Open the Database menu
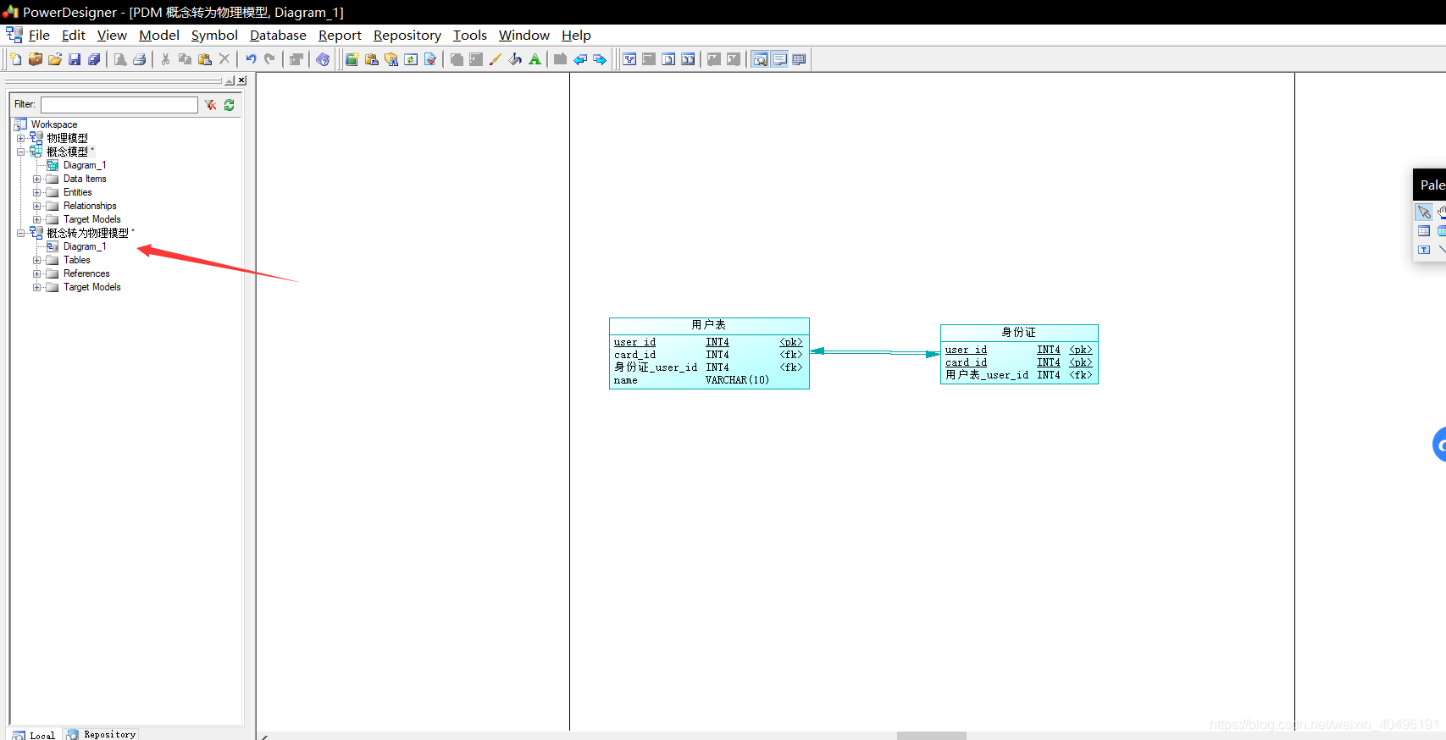This screenshot has width=1446, height=740. point(278,35)
